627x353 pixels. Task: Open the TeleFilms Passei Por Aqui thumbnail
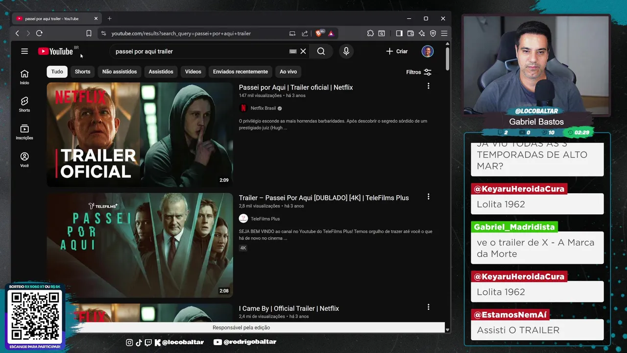(140, 245)
